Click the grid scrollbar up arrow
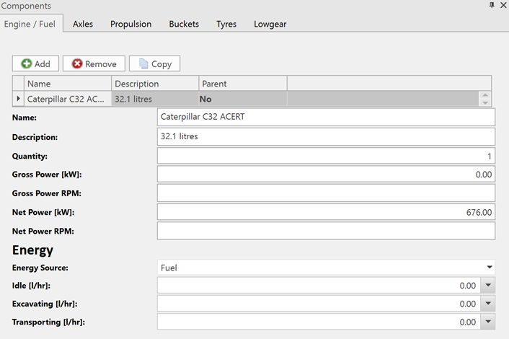 pos(485,95)
